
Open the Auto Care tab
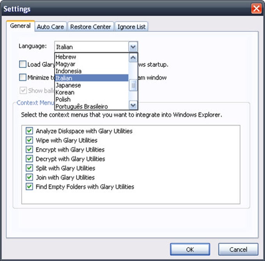[51, 27]
